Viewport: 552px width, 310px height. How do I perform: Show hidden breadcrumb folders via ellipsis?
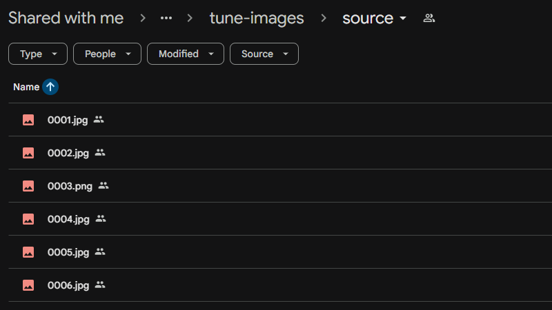[x=166, y=19]
